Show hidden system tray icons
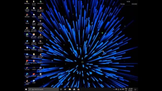This screenshot has height=91, width=162. 114,89
